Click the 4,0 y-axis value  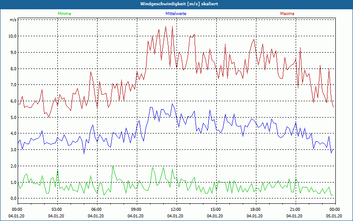click(13, 133)
